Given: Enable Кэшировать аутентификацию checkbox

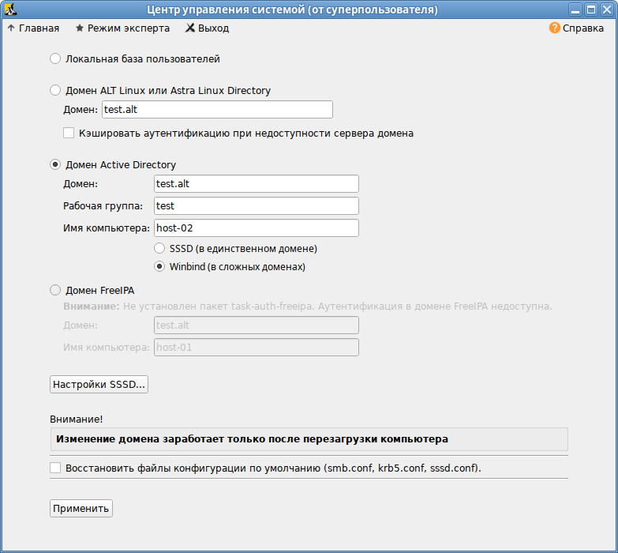Looking at the screenshot, I should coord(69,134).
